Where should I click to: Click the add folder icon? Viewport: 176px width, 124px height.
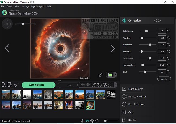(x=10, y=85)
